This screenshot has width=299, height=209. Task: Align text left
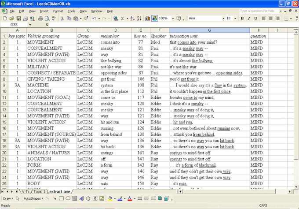coord(264,19)
